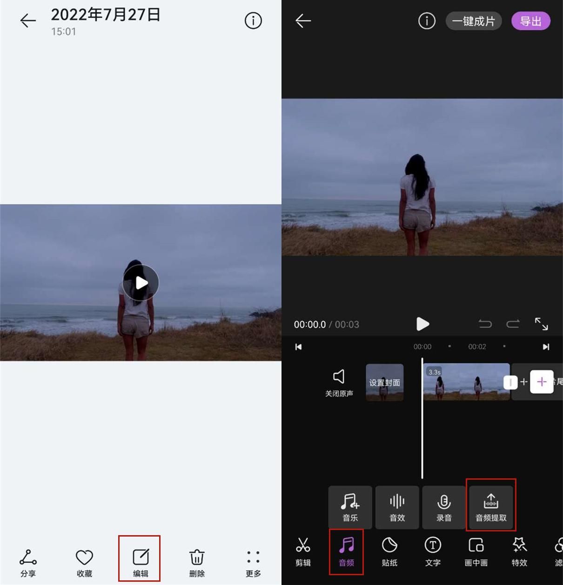Open the 音乐 music option
The image size is (563, 585).
coord(350,508)
